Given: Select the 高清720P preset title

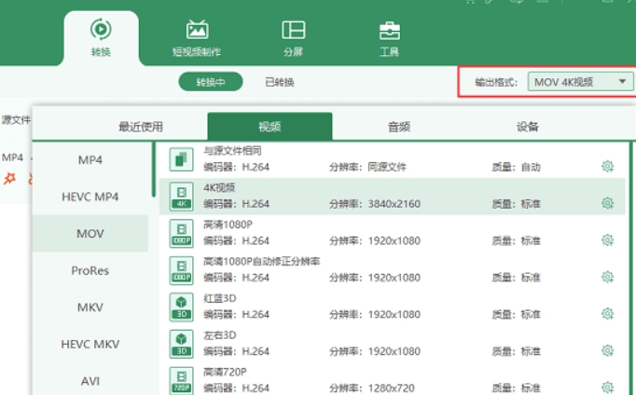Looking at the screenshot, I should 225,372.
